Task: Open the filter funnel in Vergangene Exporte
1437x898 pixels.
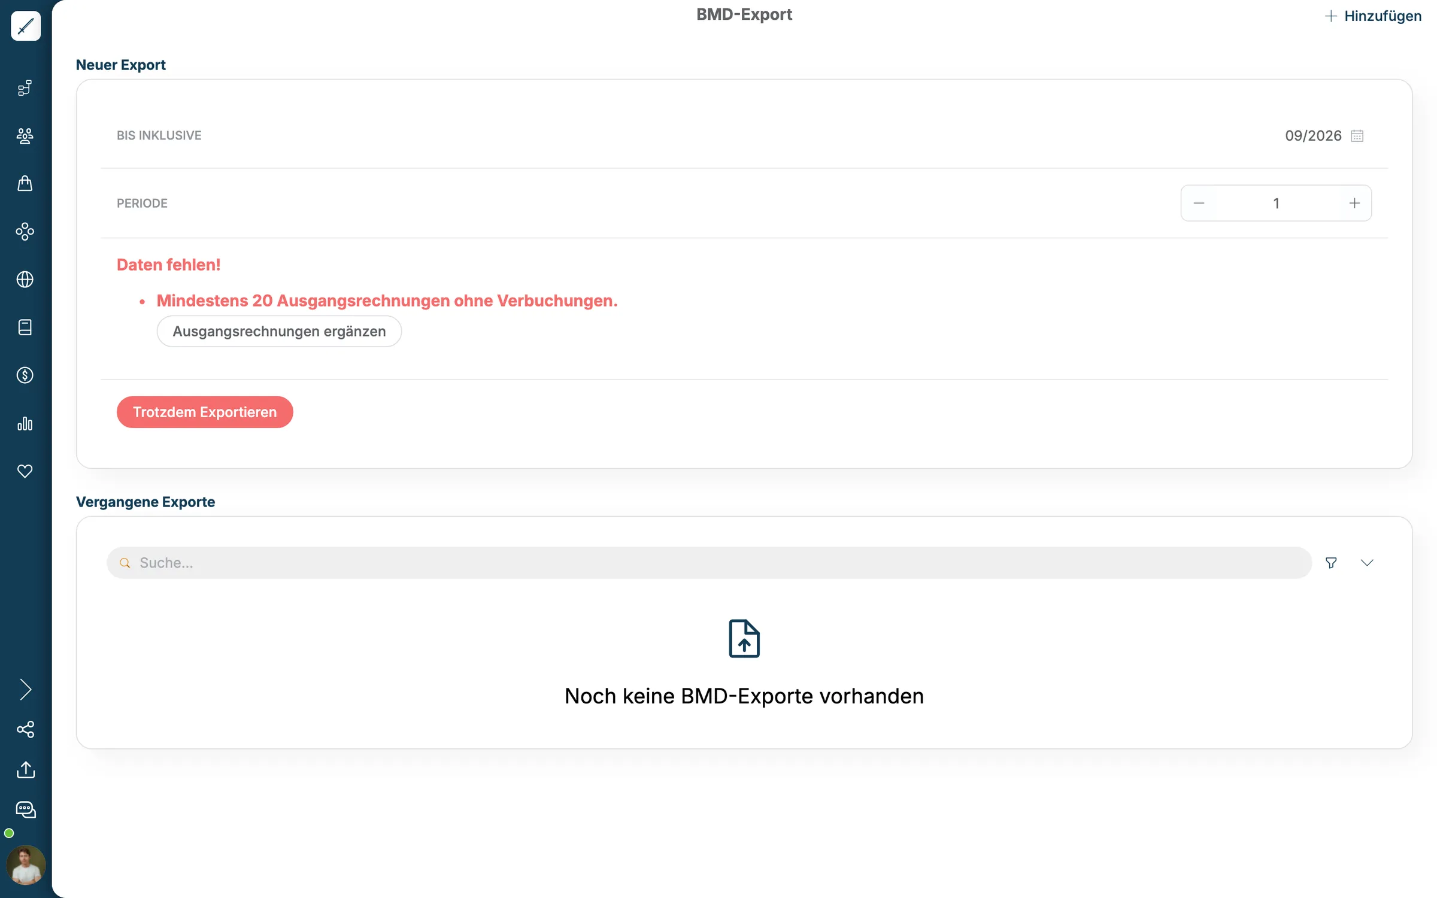Action: [1331, 563]
